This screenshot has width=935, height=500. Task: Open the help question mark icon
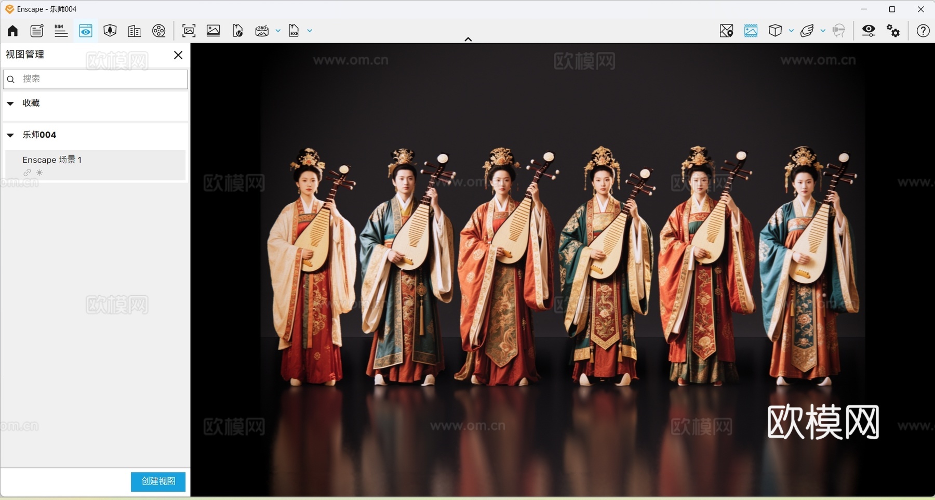point(923,31)
